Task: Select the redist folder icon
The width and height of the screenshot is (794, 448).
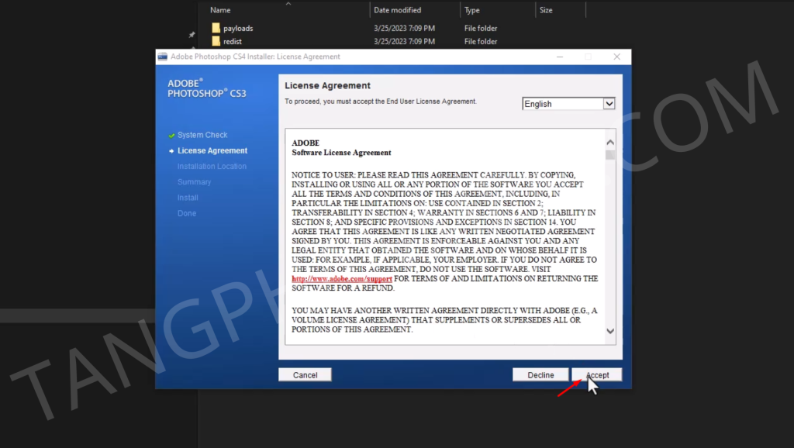Action: [x=216, y=41]
